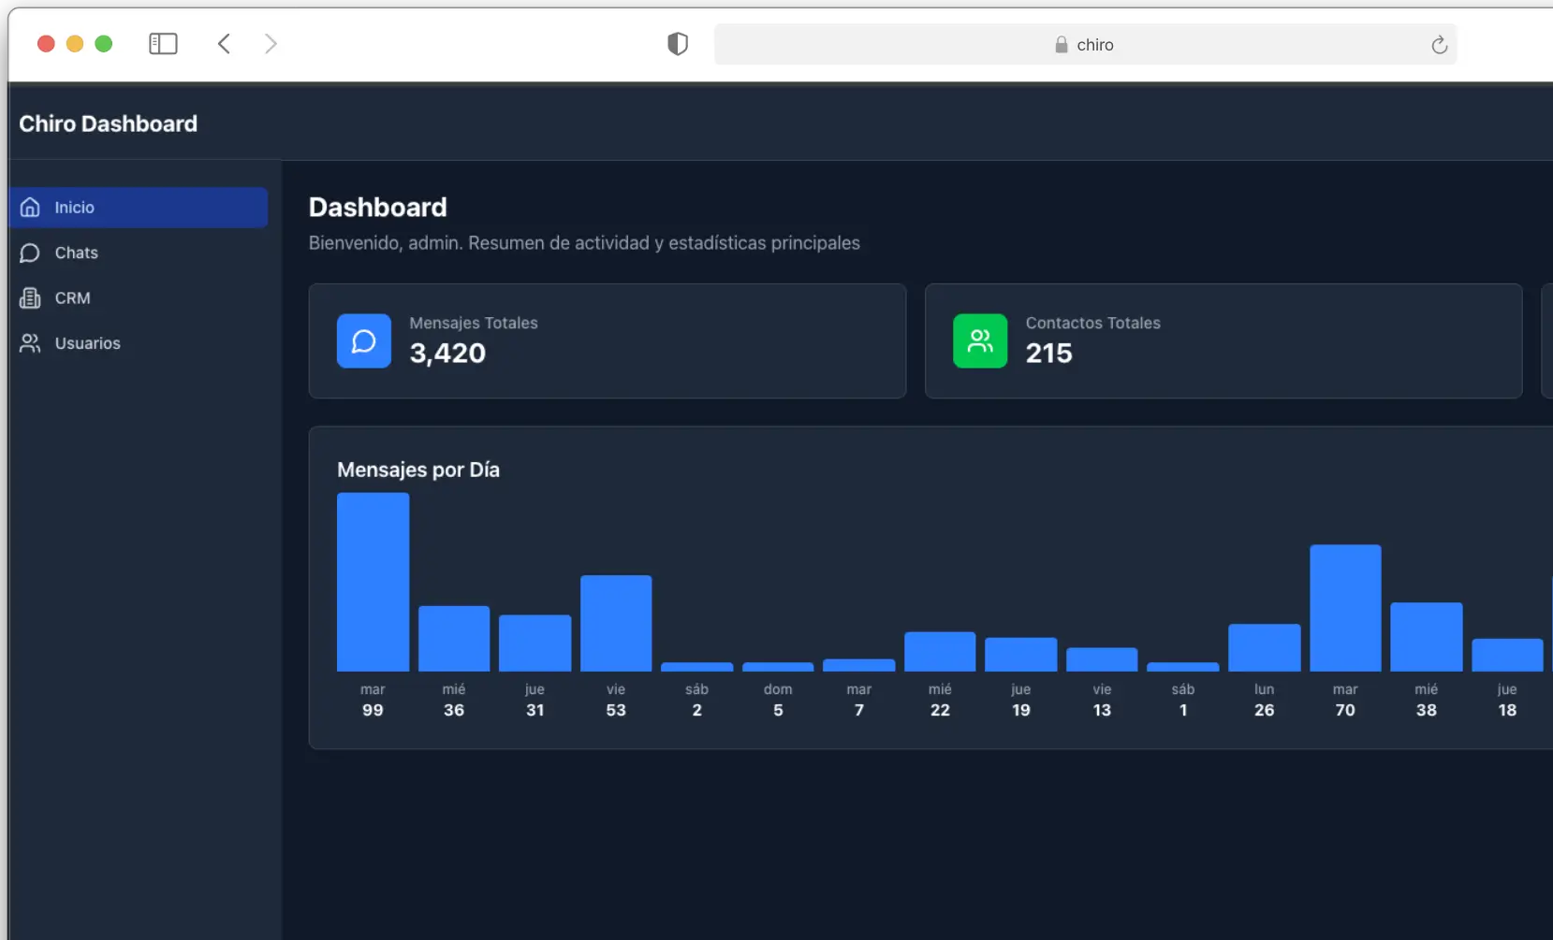Click the CRM building icon
Screen dimensions: 1553x940
tap(30, 298)
